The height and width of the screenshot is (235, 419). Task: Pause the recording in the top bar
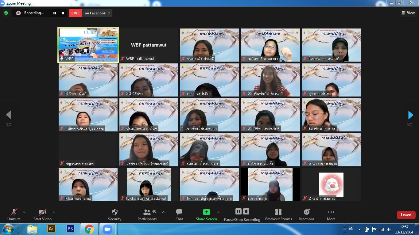(55, 13)
